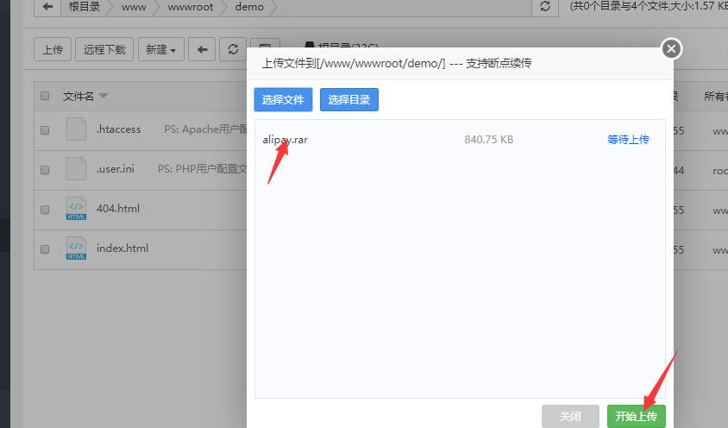Toggle the select-all checkbox in the header
The width and height of the screenshot is (728, 428).
45,96
